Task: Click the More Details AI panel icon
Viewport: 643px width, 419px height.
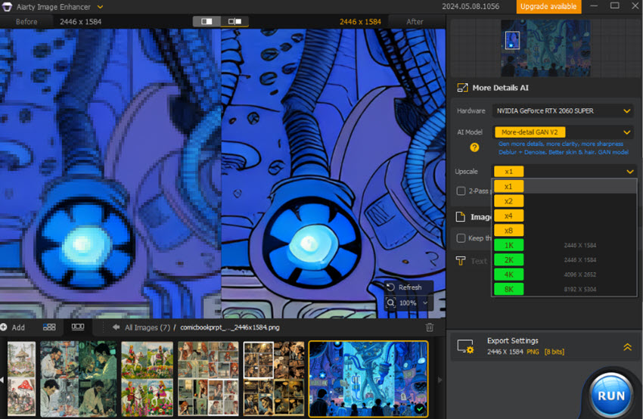Action: pyautogui.click(x=462, y=88)
